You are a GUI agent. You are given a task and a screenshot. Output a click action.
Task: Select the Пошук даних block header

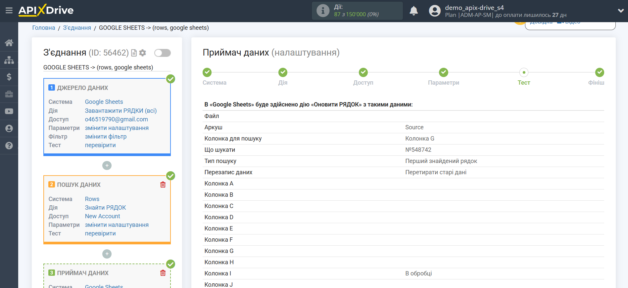click(79, 185)
